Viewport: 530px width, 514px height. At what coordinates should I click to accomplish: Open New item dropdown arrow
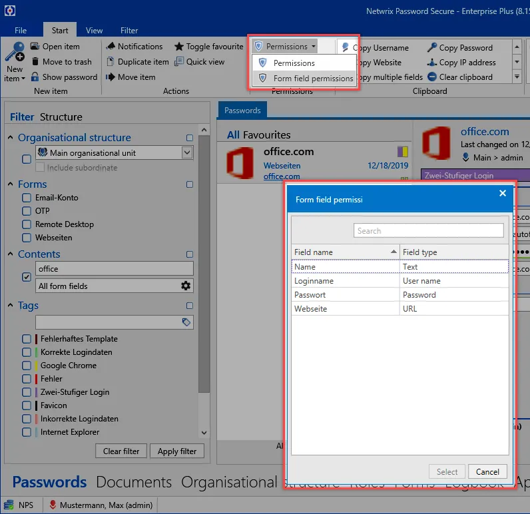pyautogui.click(x=23, y=79)
